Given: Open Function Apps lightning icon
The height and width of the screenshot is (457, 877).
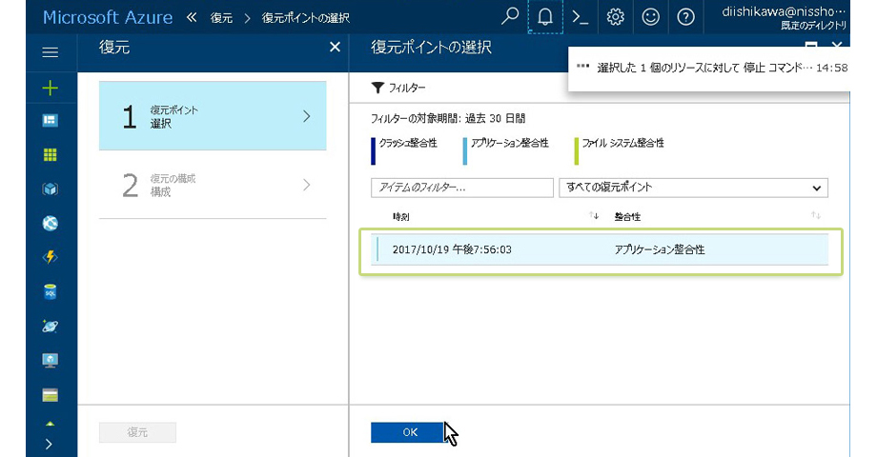Looking at the screenshot, I should click(51, 257).
